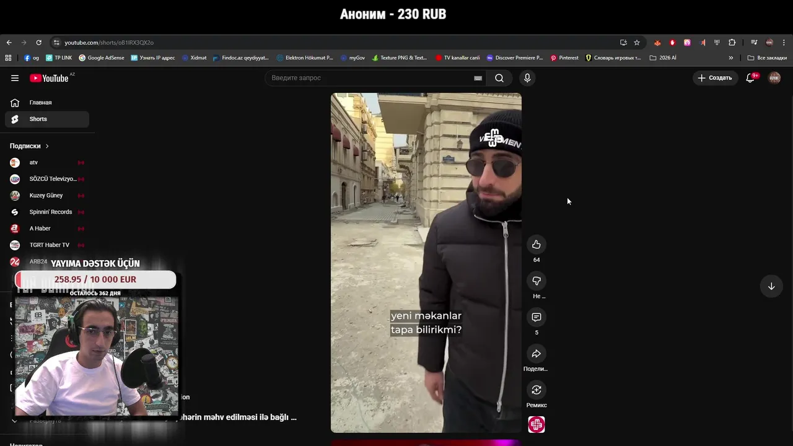793x446 pixels.
Task: Open the og Facebook bookmark
Action: coord(32,58)
